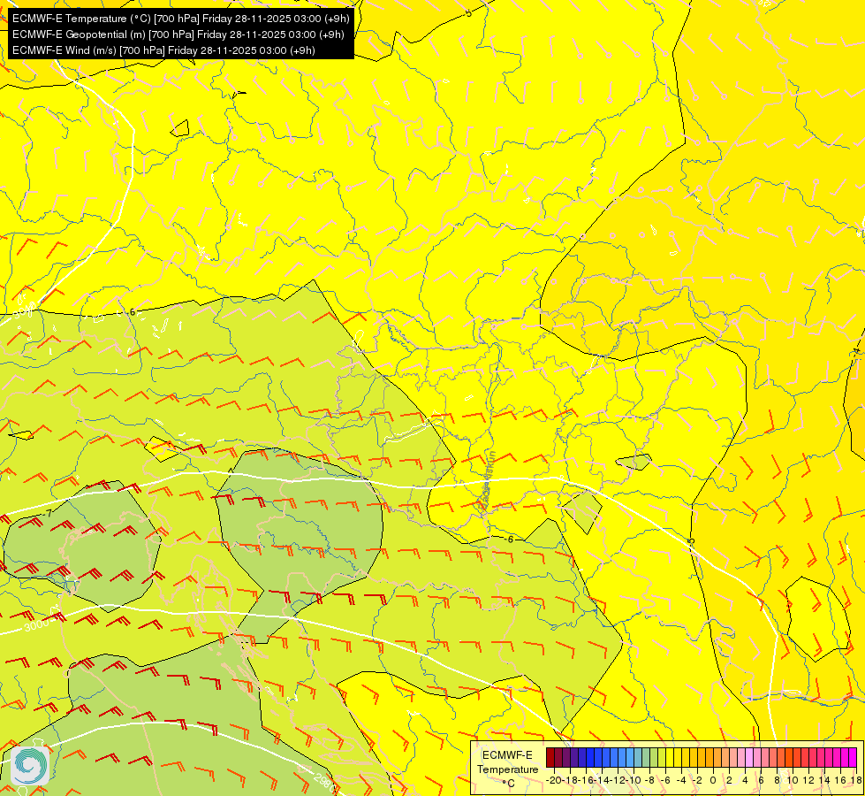Image resolution: width=865 pixels, height=796 pixels.
Task: Click the 3000 geopotential contour label
Action: [36, 625]
